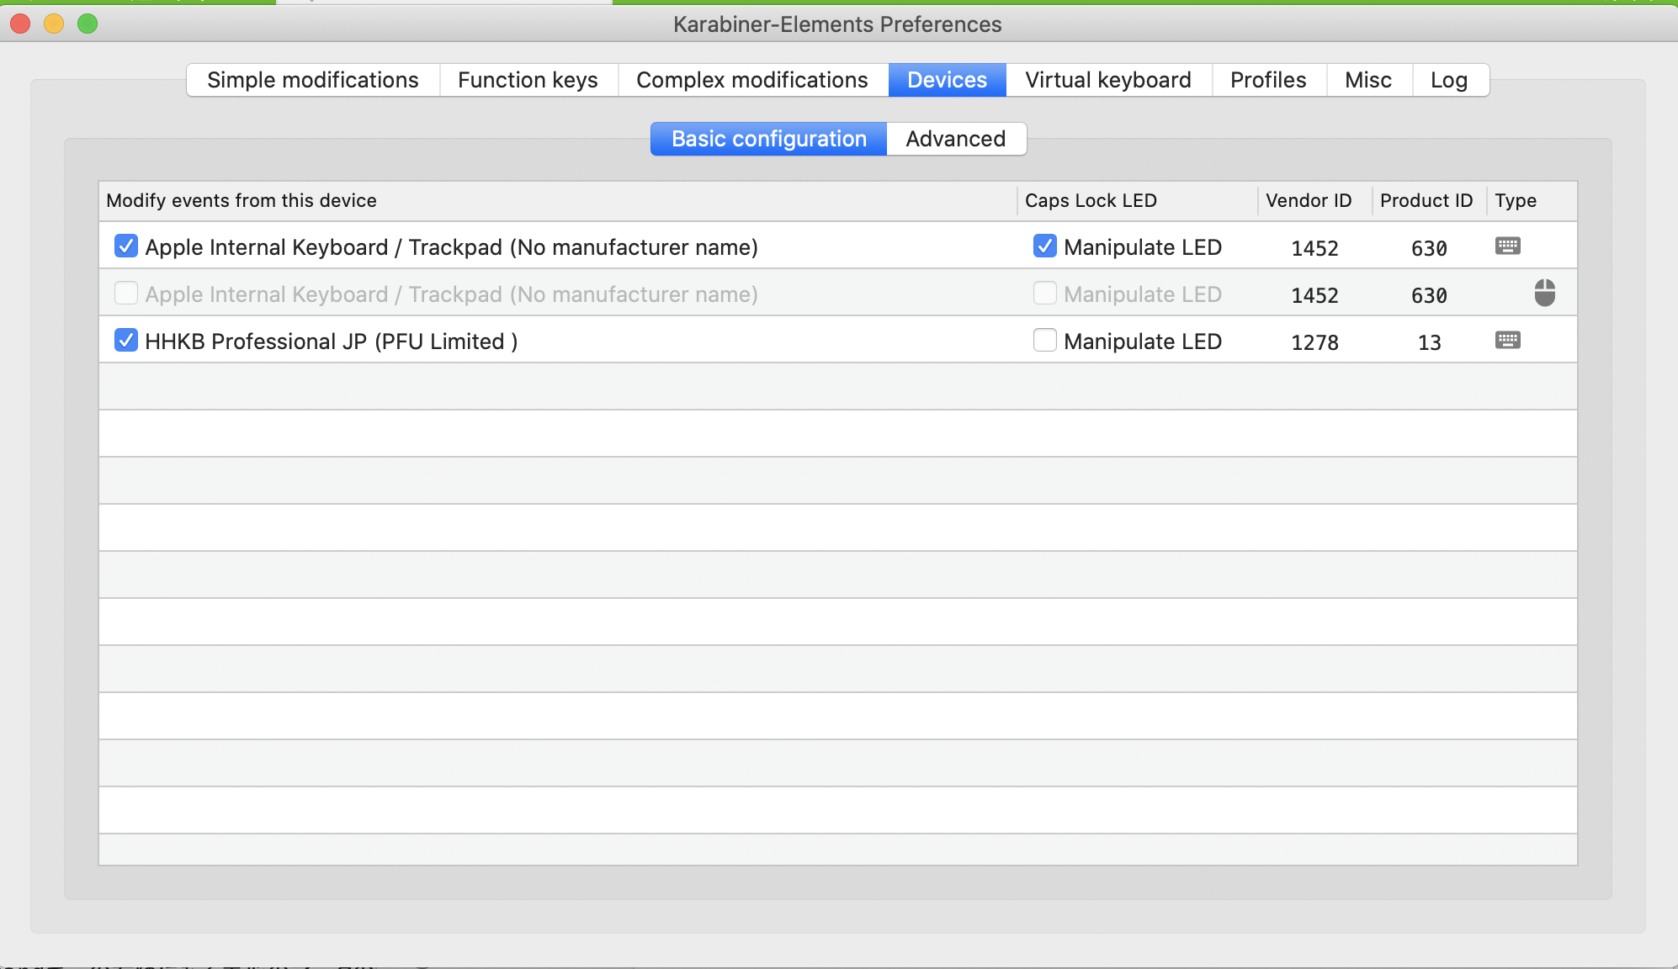The height and width of the screenshot is (969, 1678).
Task: Zoom the window with the green button
Action: coord(88,24)
